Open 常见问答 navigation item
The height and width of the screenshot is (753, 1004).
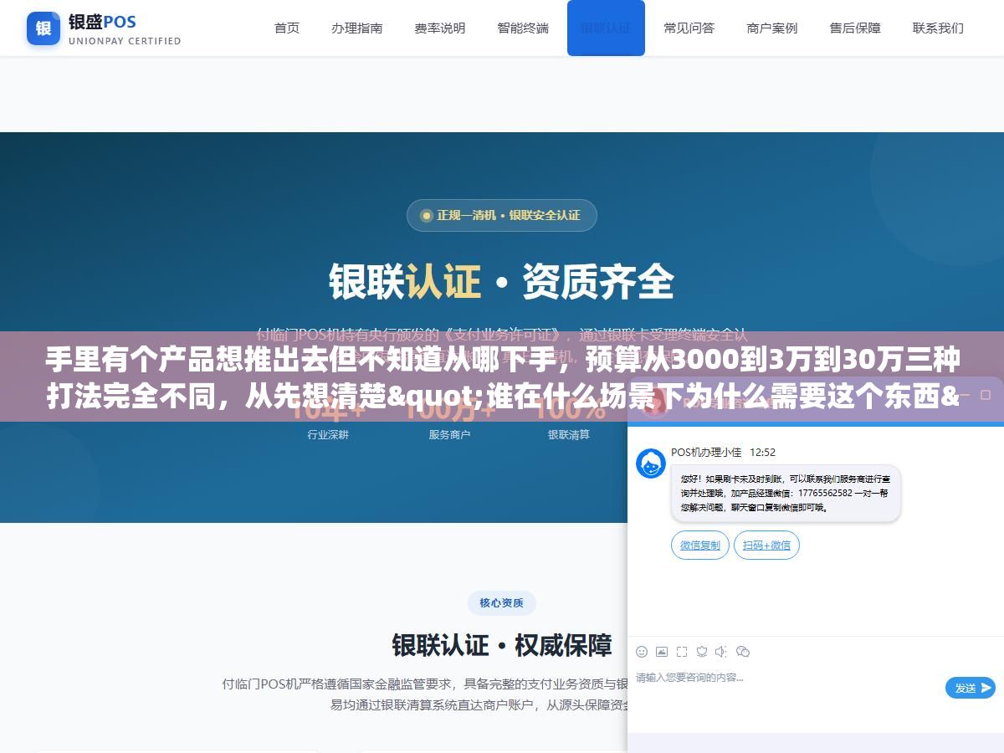(x=689, y=28)
